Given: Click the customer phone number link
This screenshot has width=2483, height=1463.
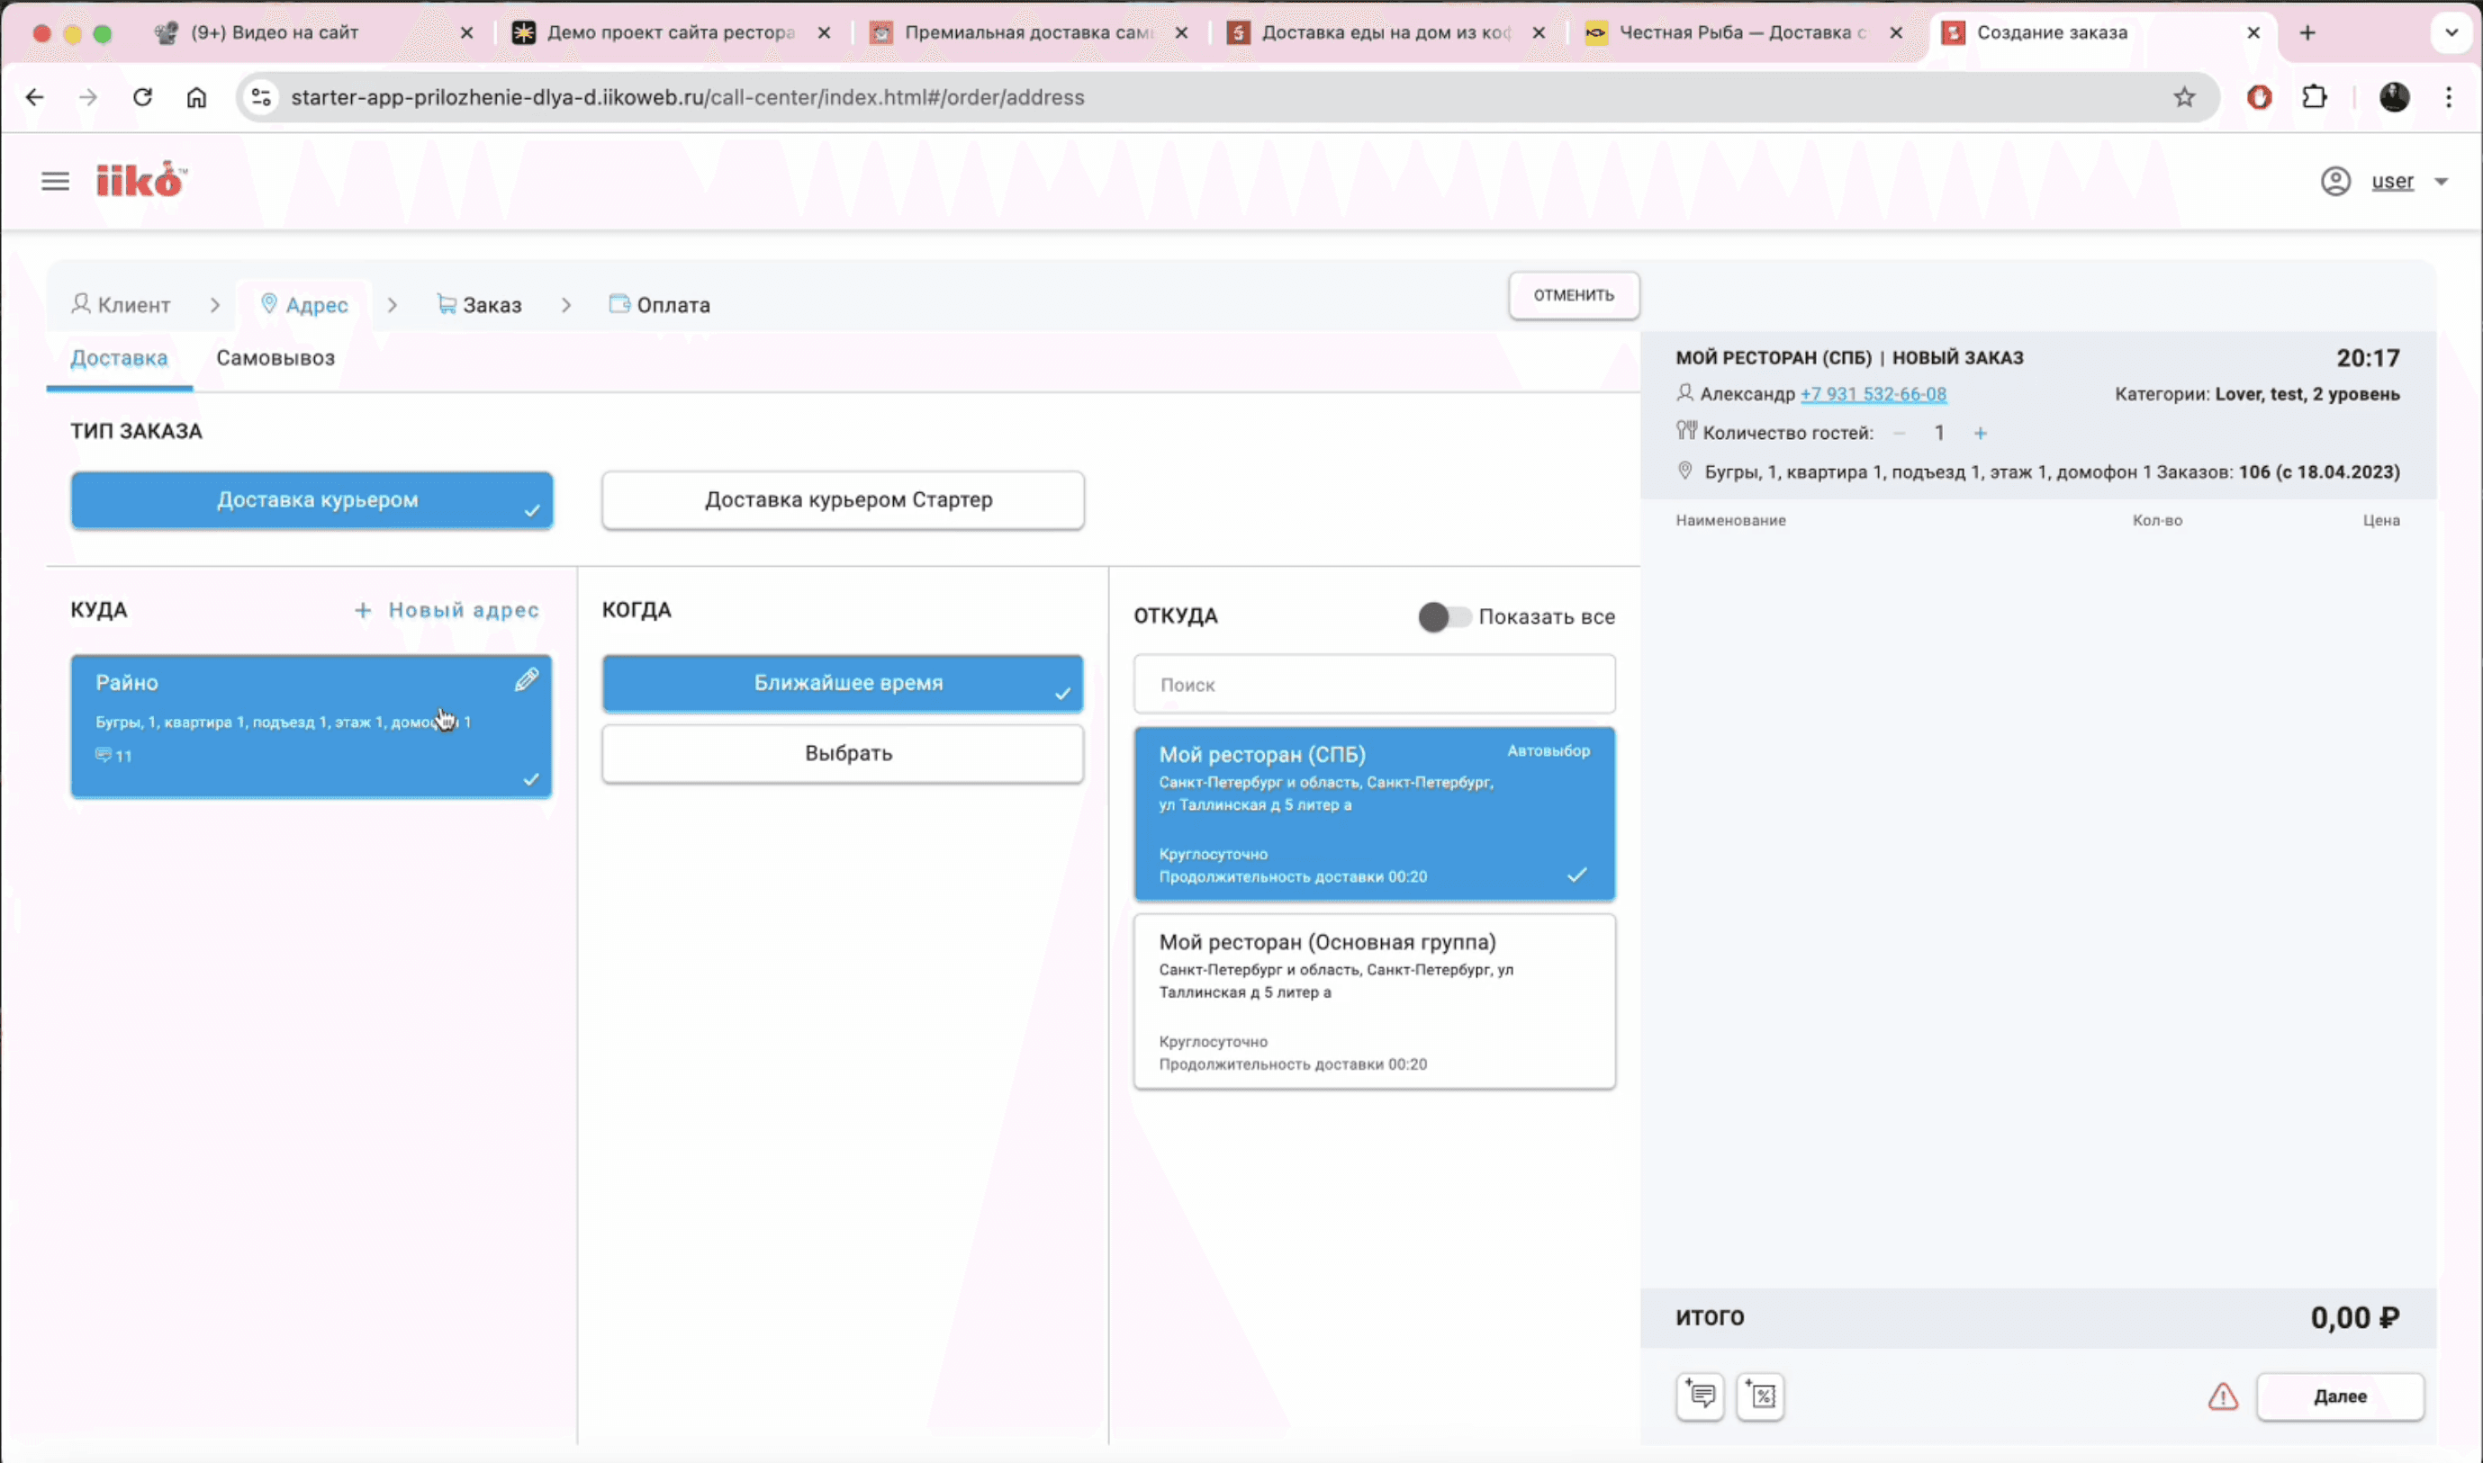Looking at the screenshot, I should coord(1873,394).
